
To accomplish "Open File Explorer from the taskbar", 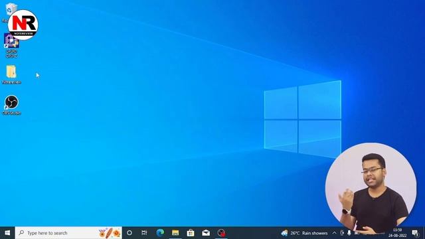I will (175, 233).
